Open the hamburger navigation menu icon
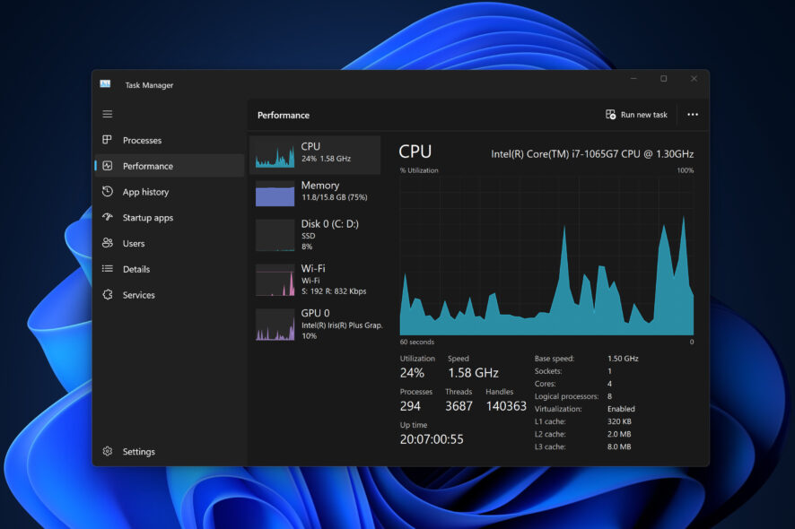The image size is (795, 529). pos(108,114)
